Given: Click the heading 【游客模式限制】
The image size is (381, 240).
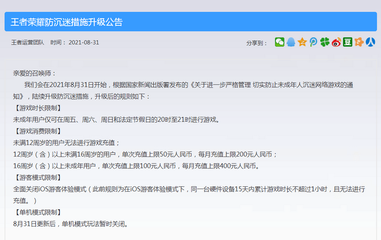Looking at the screenshot, I should pyautogui.click(x=38, y=177).
